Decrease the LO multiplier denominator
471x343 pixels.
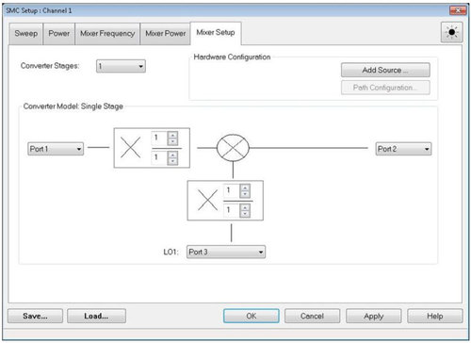(x=245, y=214)
